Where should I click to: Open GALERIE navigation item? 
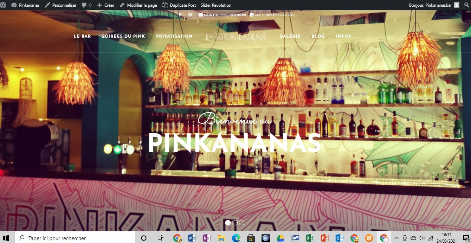(290, 36)
